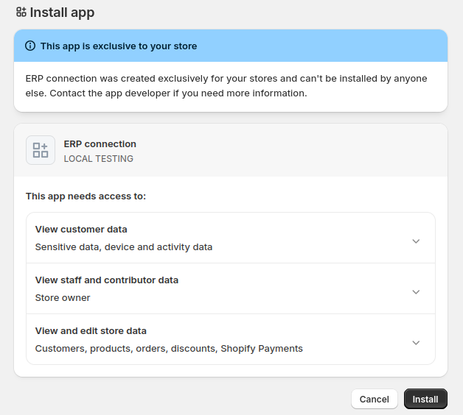Expand View customer data chevron
This screenshot has height=415, width=463.
[x=416, y=241]
